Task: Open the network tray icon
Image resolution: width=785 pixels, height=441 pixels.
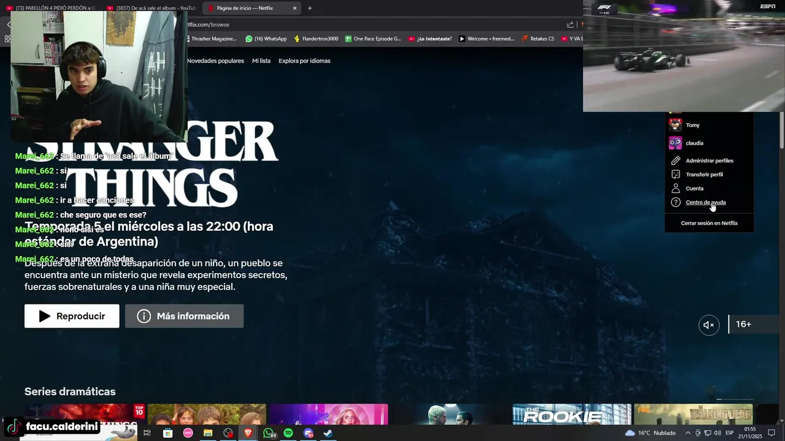Action: pyautogui.click(x=708, y=433)
